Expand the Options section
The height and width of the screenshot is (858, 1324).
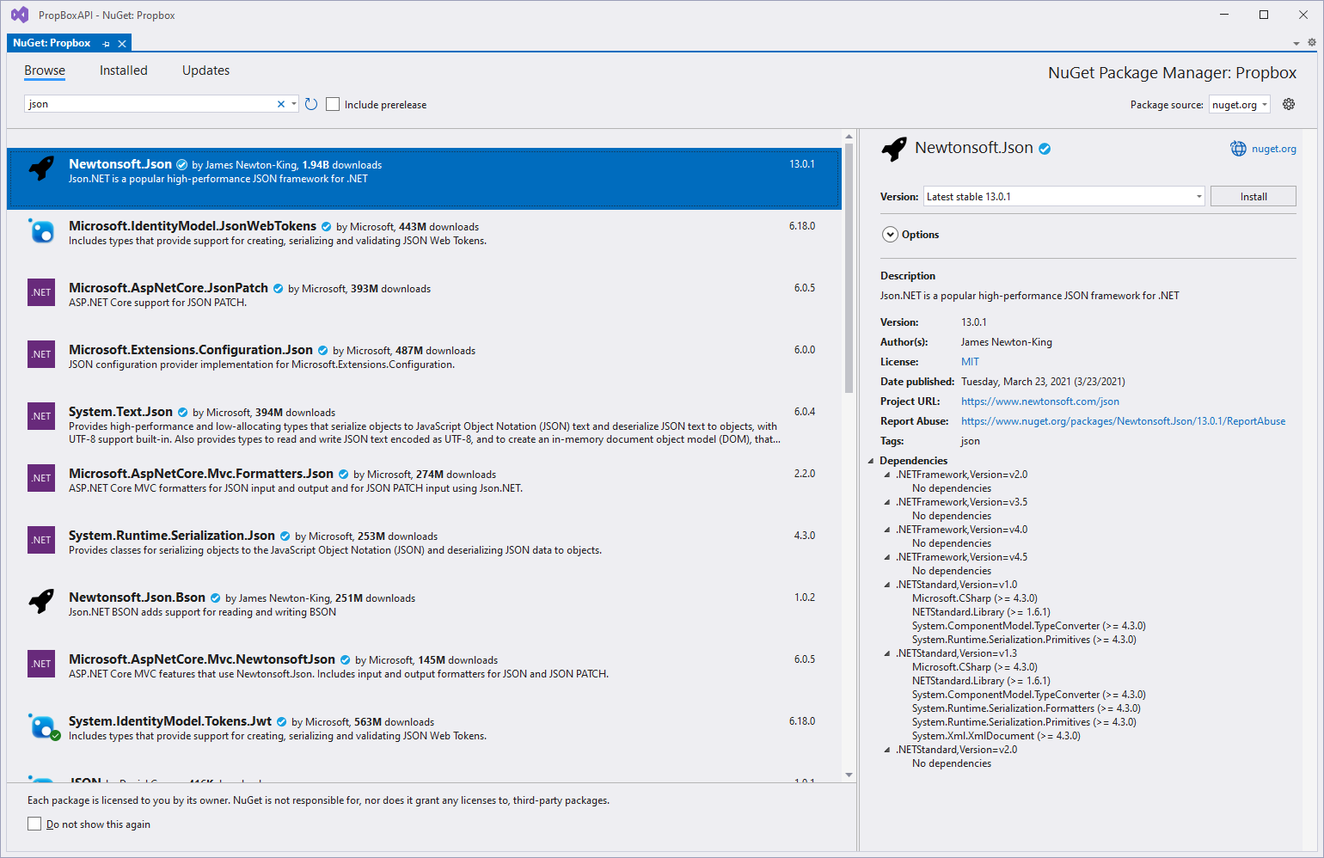pos(890,234)
